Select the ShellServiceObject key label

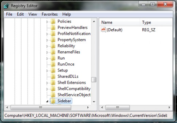pyautogui.click(x=74, y=95)
